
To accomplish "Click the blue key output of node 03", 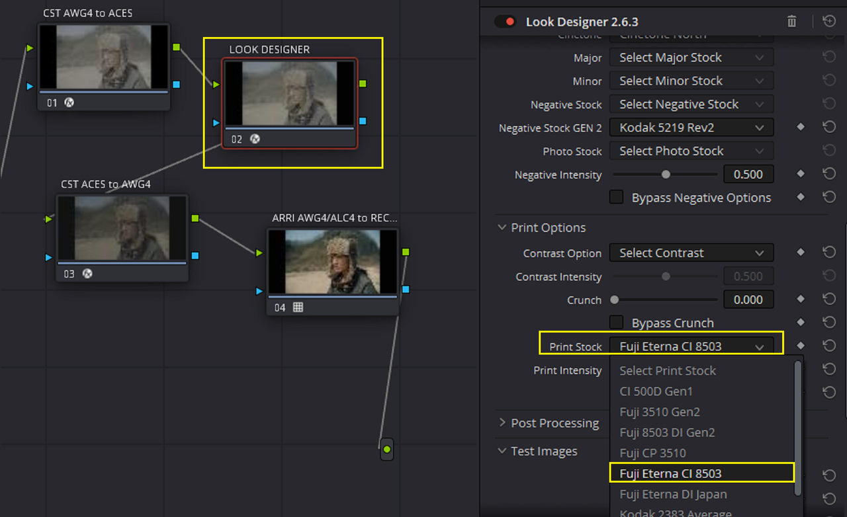I will pyautogui.click(x=195, y=255).
